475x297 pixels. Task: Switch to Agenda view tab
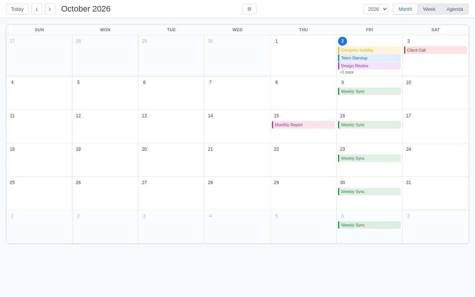(x=455, y=9)
